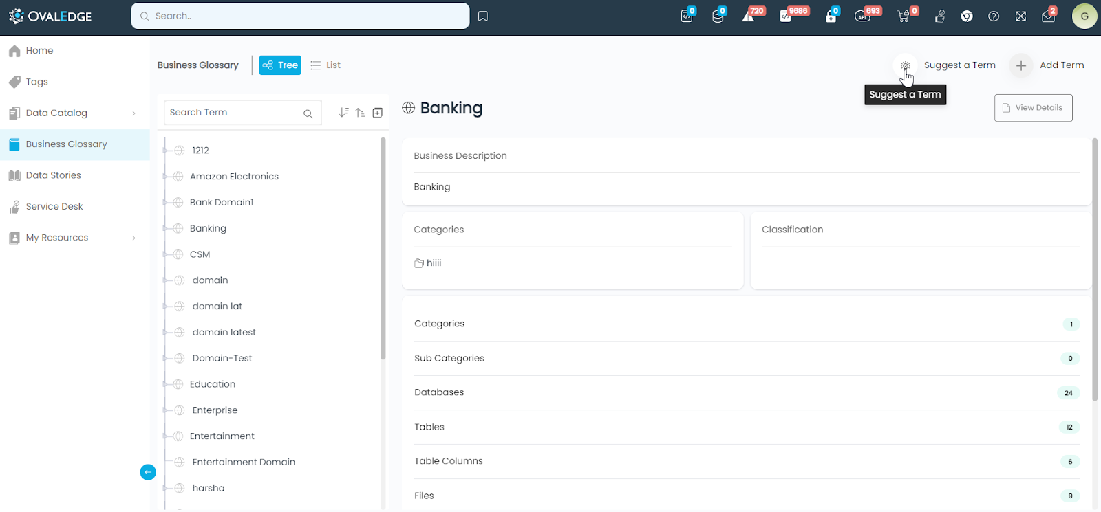Click the hiiii category folder icon
This screenshot has width=1101, height=512.
(x=419, y=263)
